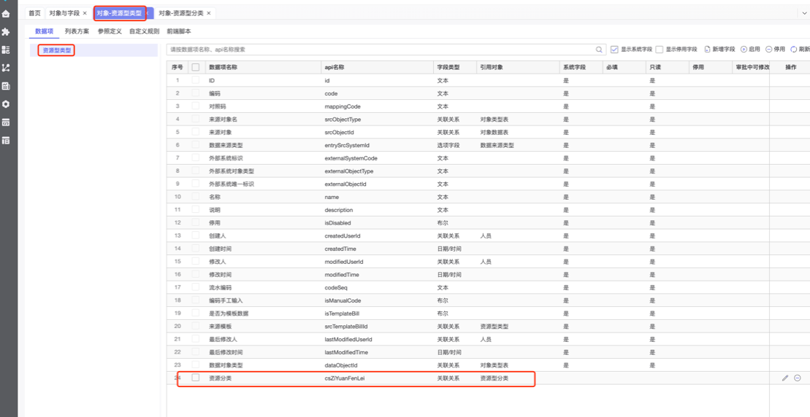Open the gear settings icon in sidebar
Screen dimensions: 810x417
click(x=6, y=104)
